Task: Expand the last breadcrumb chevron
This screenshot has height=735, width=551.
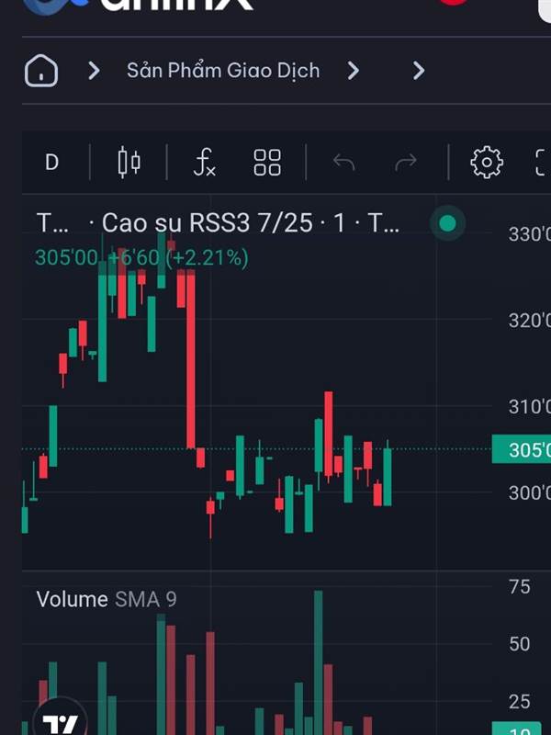Action: 419,72
